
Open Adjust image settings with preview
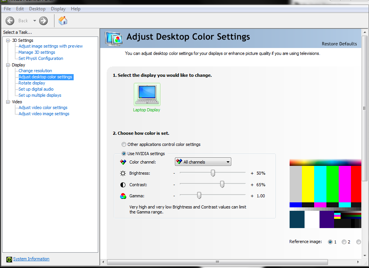[51, 46]
